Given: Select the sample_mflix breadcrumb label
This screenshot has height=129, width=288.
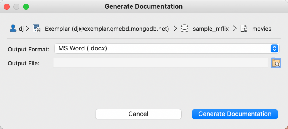Looking at the screenshot, I should [x=211, y=29].
